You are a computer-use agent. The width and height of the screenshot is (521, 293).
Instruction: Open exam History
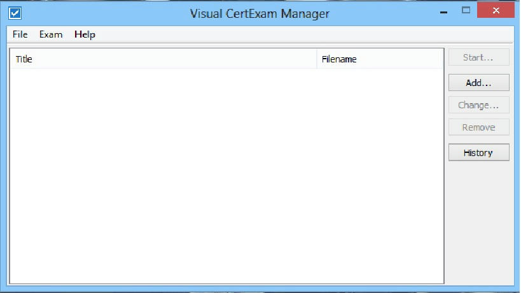pyautogui.click(x=479, y=152)
